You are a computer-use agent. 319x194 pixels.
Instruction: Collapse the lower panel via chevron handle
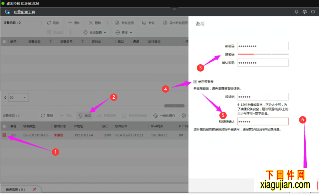point(175,106)
